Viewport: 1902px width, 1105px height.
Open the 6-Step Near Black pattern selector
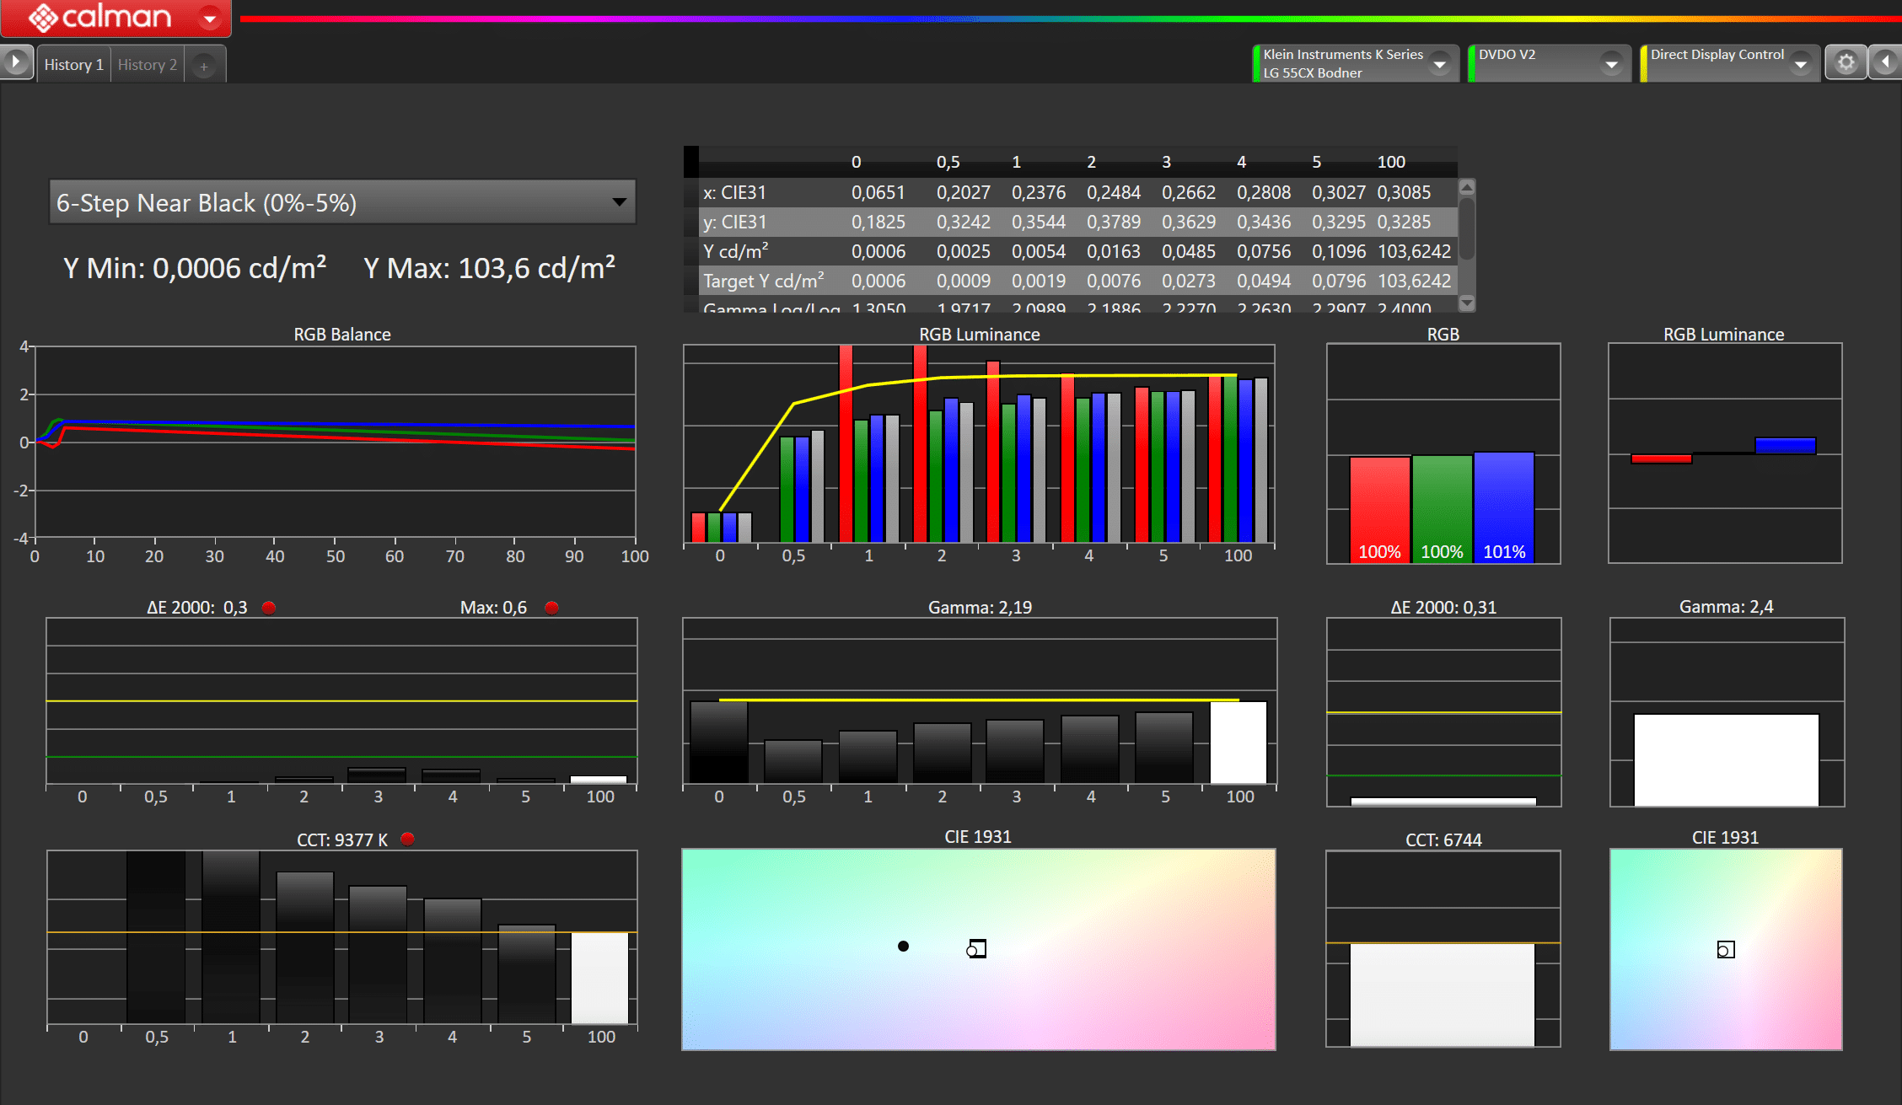click(x=341, y=202)
